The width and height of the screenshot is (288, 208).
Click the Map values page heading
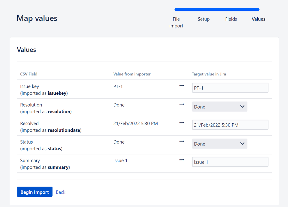[37, 18]
